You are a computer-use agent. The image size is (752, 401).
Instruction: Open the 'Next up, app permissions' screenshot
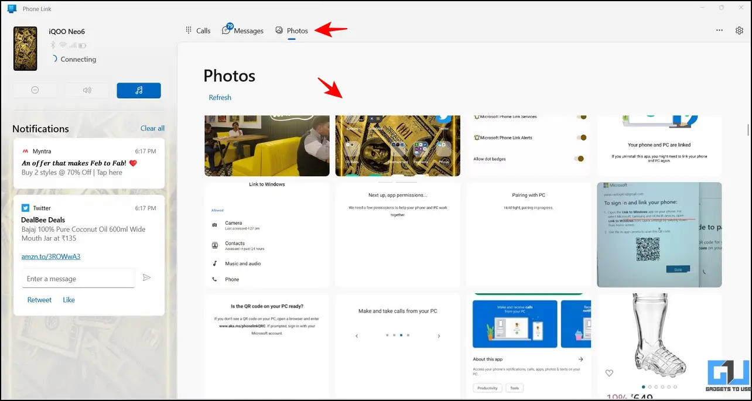[x=398, y=235]
